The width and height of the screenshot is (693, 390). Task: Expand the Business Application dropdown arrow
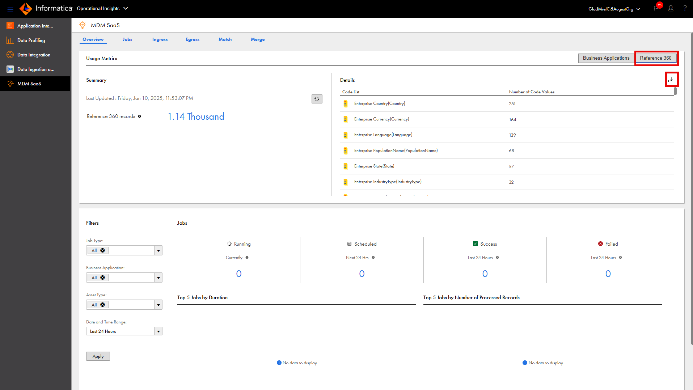point(158,277)
